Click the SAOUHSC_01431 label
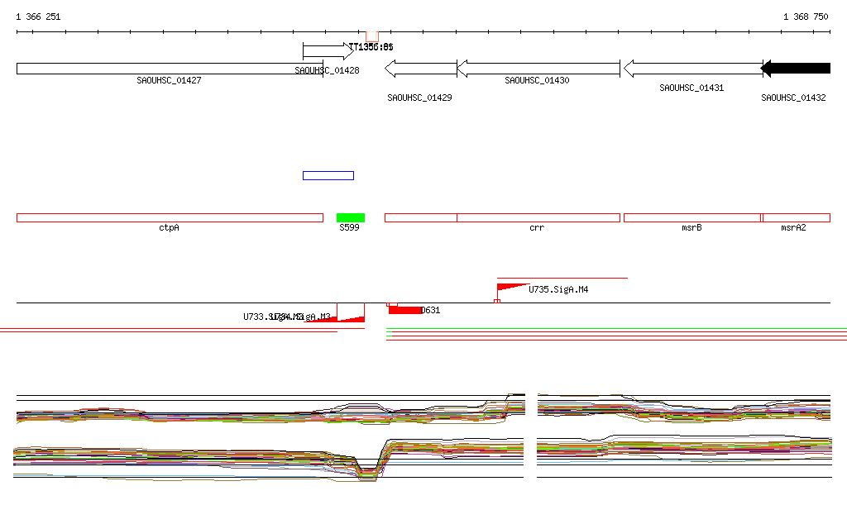847x505 pixels. (691, 88)
